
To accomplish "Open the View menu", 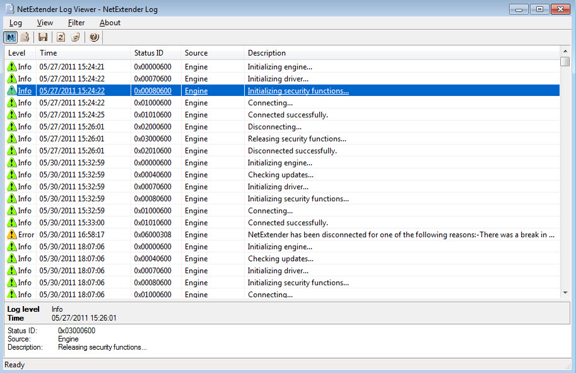I will coord(45,23).
